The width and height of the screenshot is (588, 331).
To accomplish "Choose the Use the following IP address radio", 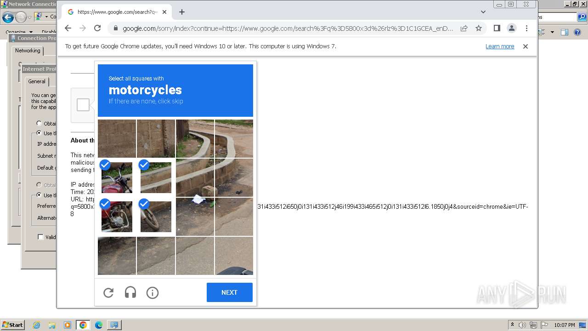I will (x=39, y=133).
